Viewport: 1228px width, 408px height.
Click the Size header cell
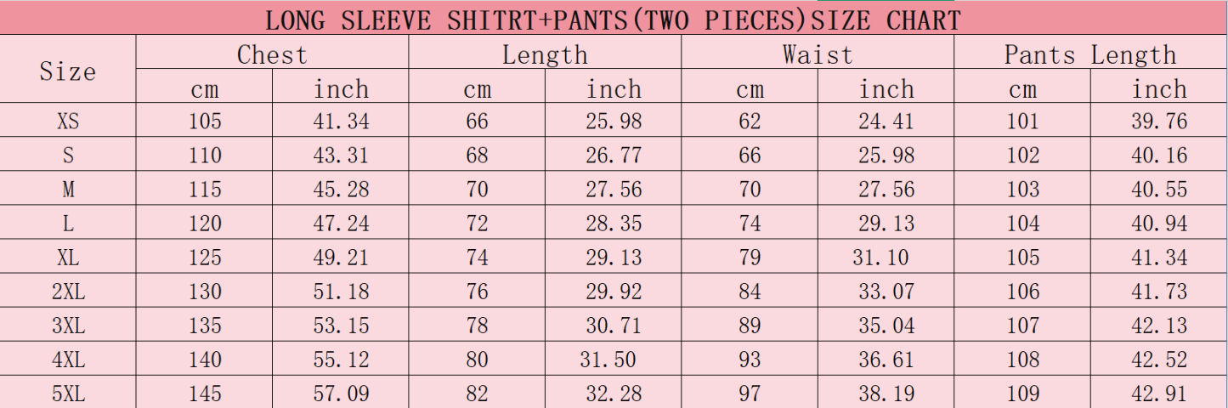point(68,70)
